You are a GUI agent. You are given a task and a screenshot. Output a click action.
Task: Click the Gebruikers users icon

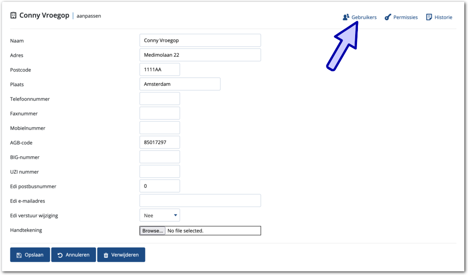345,17
